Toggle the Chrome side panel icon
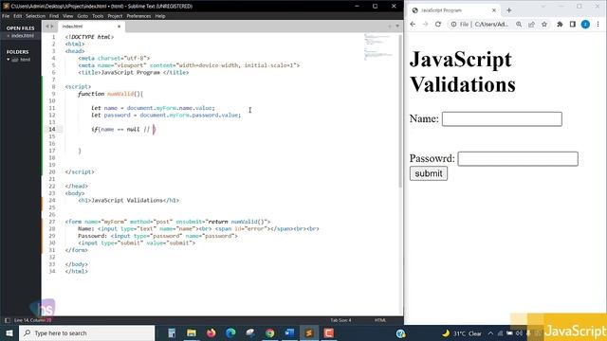This screenshot has height=341, width=607. pyautogui.click(x=573, y=24)
